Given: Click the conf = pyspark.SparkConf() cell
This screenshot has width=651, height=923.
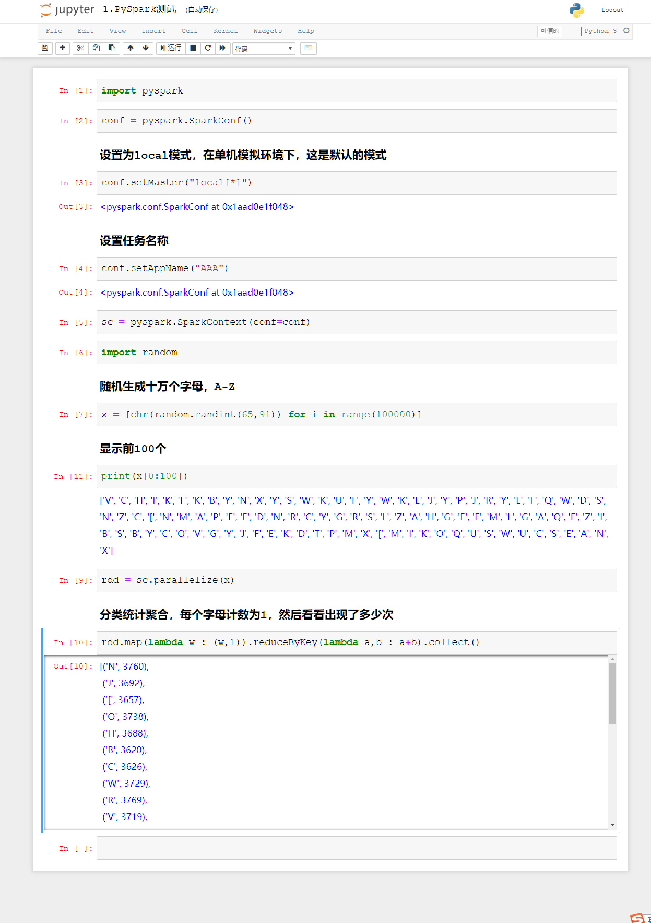Looking at the screenshot, I should point(357,121).
